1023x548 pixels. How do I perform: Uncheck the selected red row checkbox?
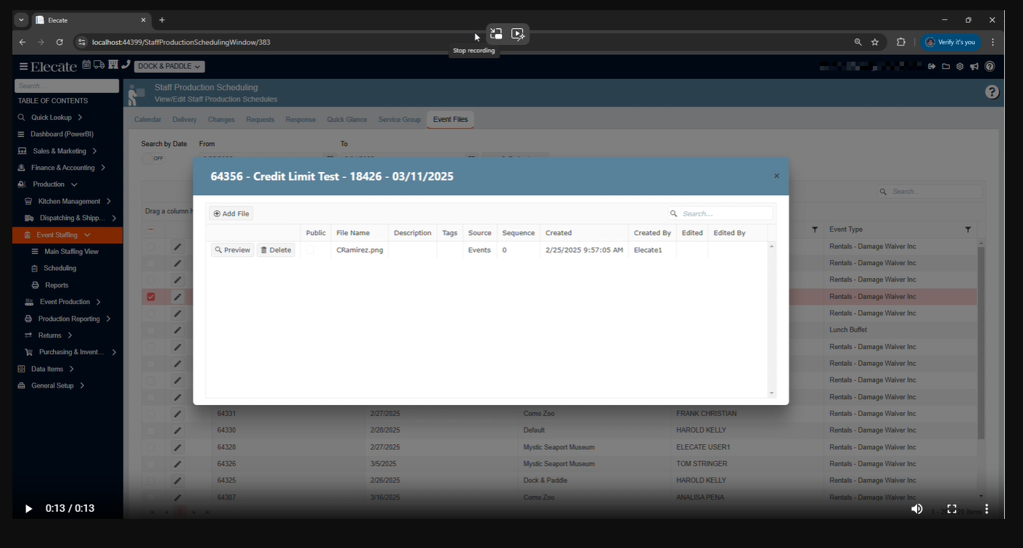151,297
